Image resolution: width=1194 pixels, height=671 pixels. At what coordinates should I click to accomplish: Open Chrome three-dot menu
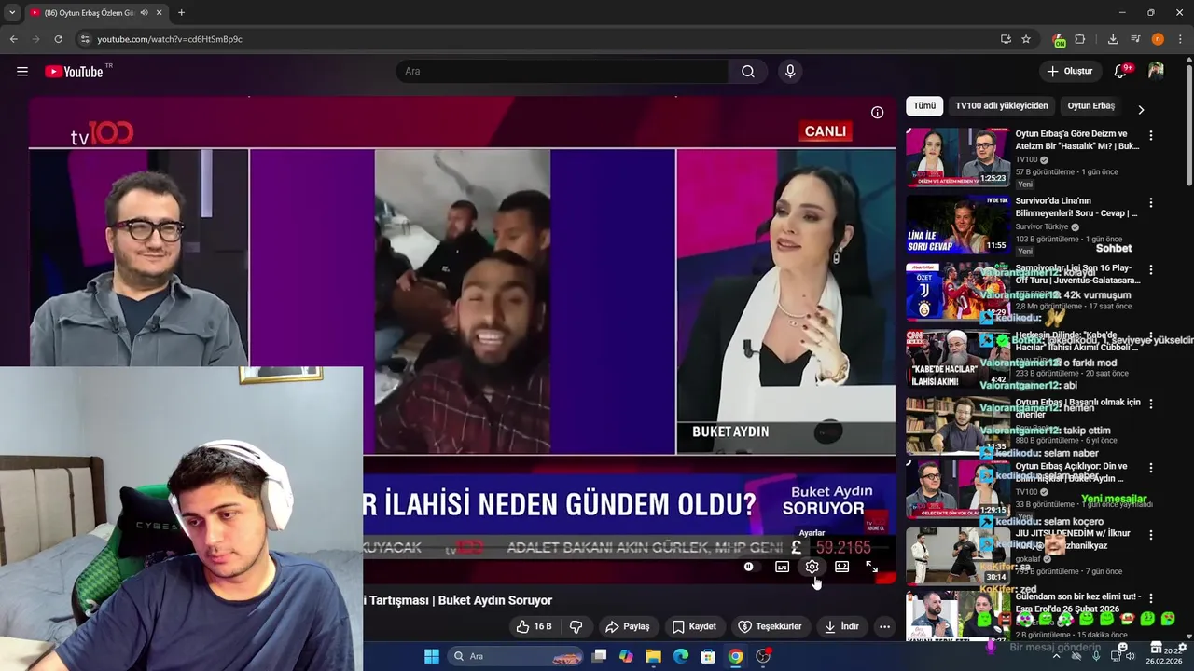point(1180,39)
